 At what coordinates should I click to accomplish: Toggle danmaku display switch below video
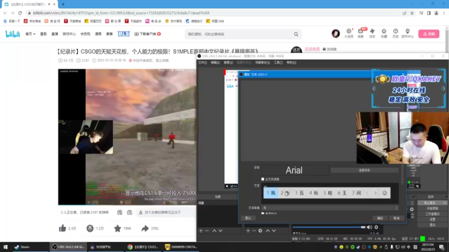(120, 212)
